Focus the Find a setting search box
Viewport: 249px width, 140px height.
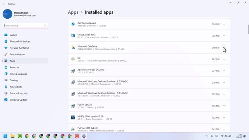(x=25, y=26)
